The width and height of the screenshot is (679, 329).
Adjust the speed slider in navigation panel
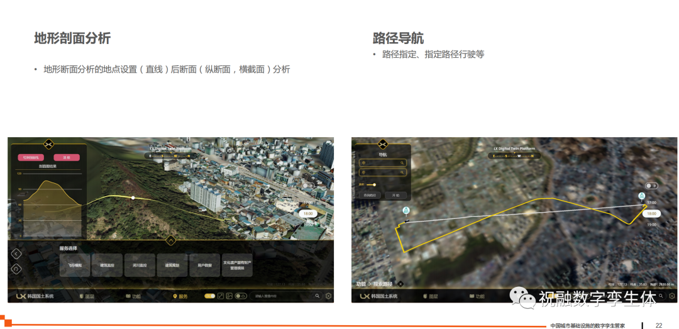373,184
